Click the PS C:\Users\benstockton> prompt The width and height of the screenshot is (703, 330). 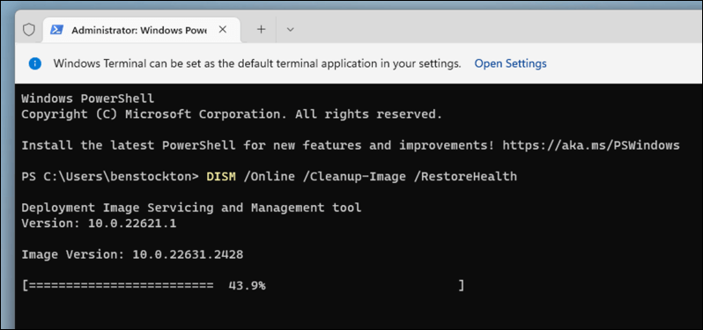[x=110, y=176]
